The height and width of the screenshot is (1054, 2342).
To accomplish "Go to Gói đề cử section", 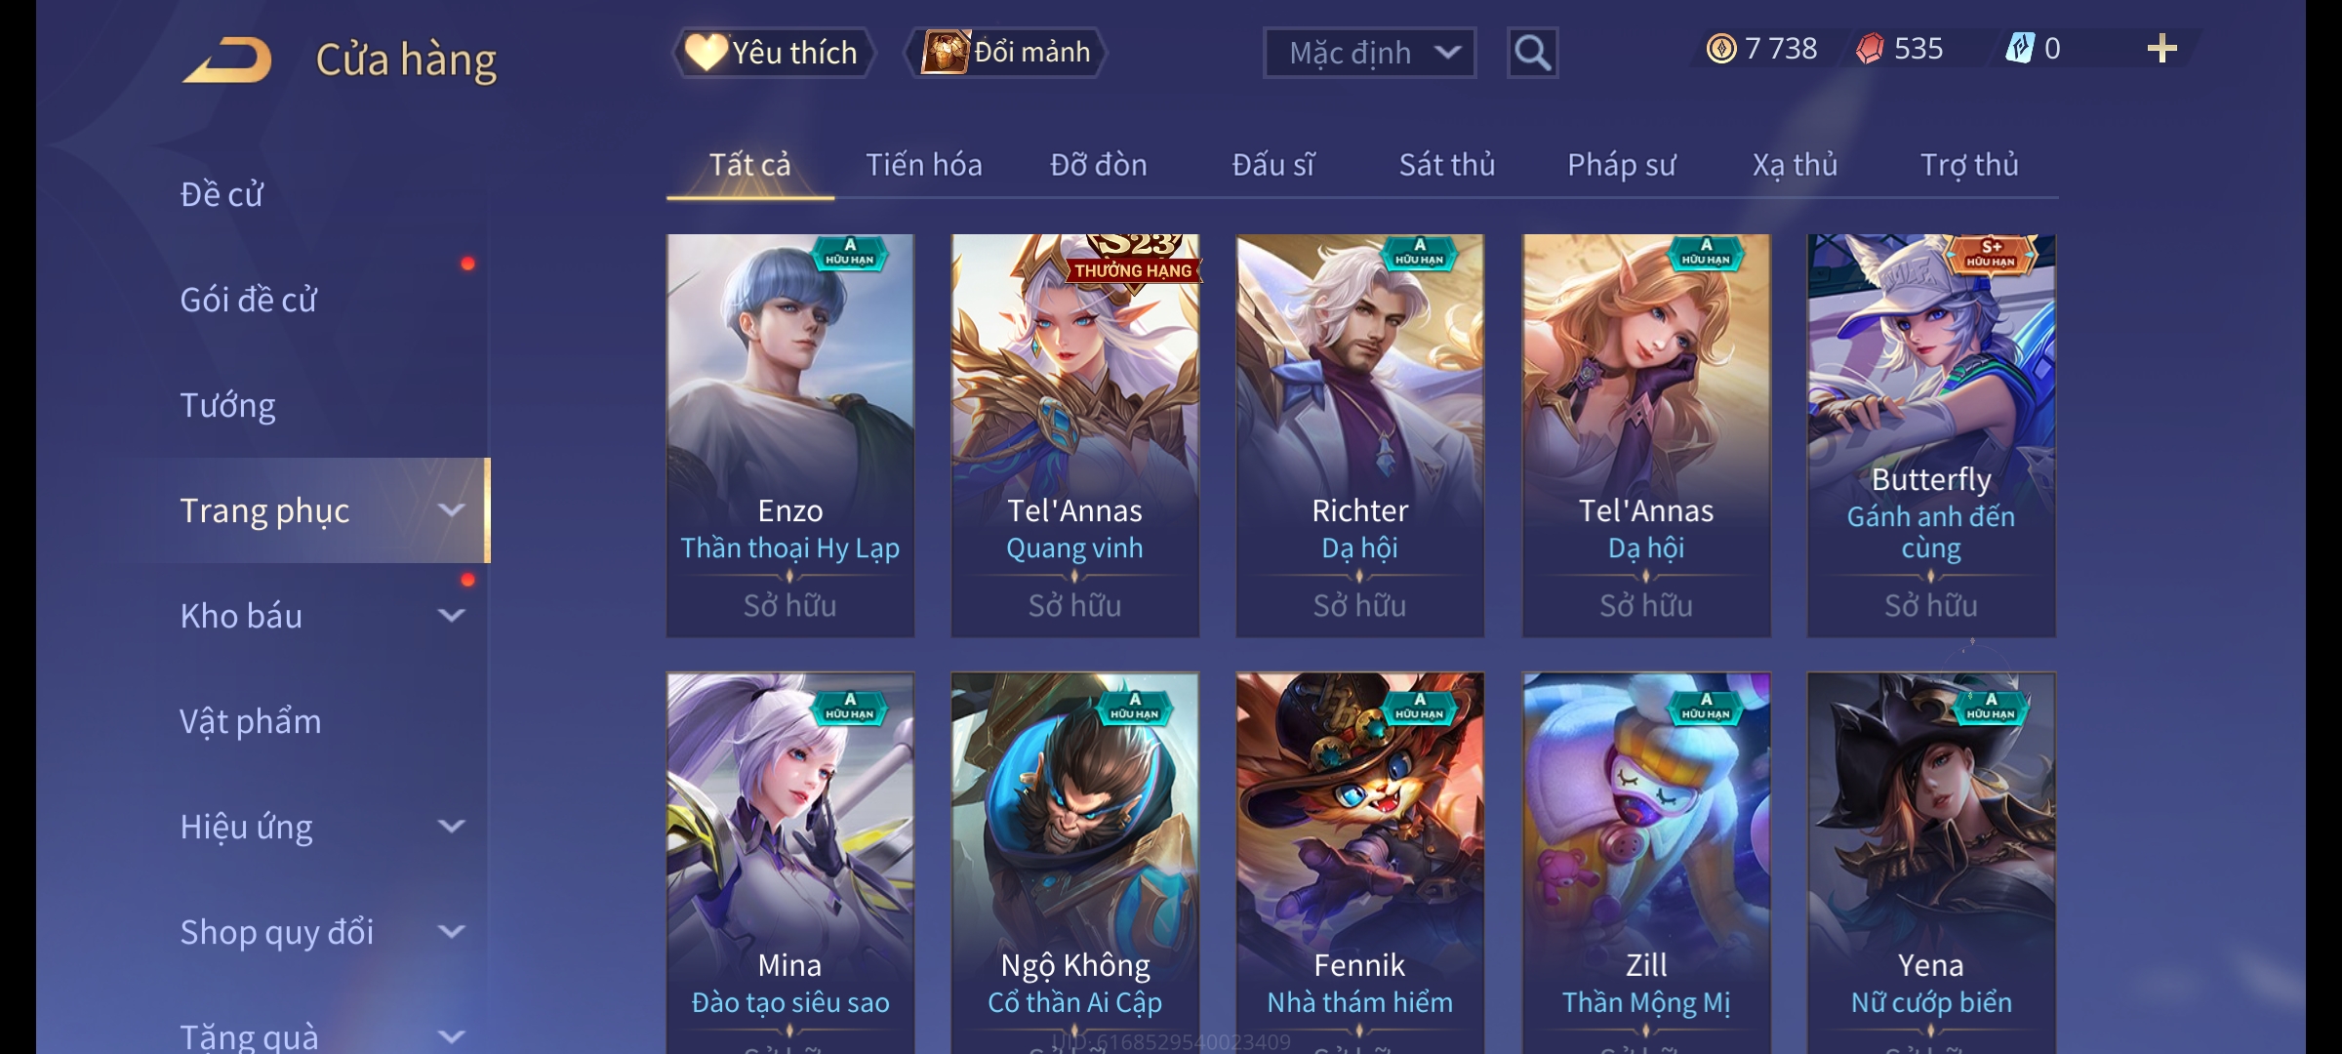I will click(x=248, y=300).
